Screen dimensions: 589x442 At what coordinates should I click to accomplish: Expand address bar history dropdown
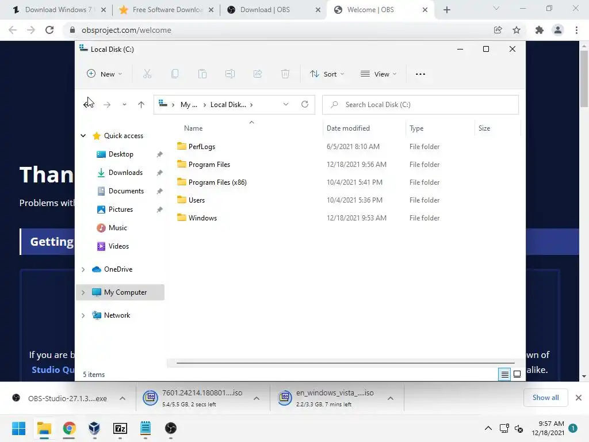(286, 104)
